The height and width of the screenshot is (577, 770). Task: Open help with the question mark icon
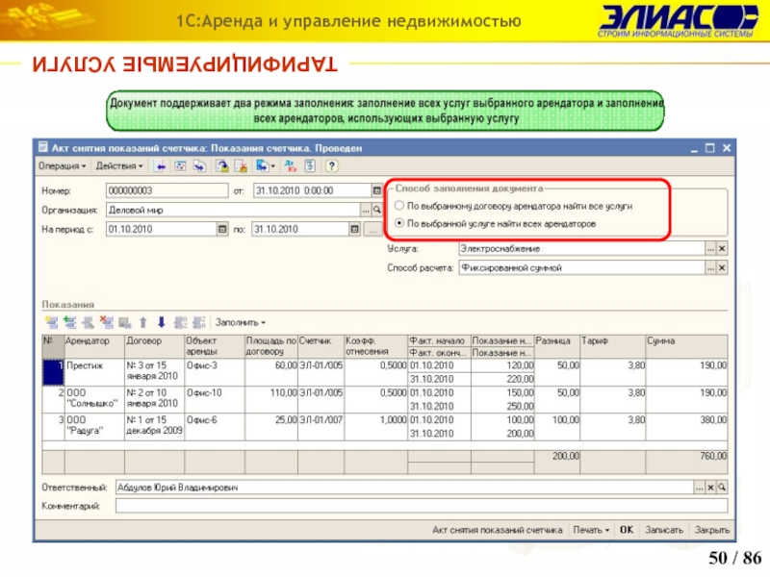331,166
